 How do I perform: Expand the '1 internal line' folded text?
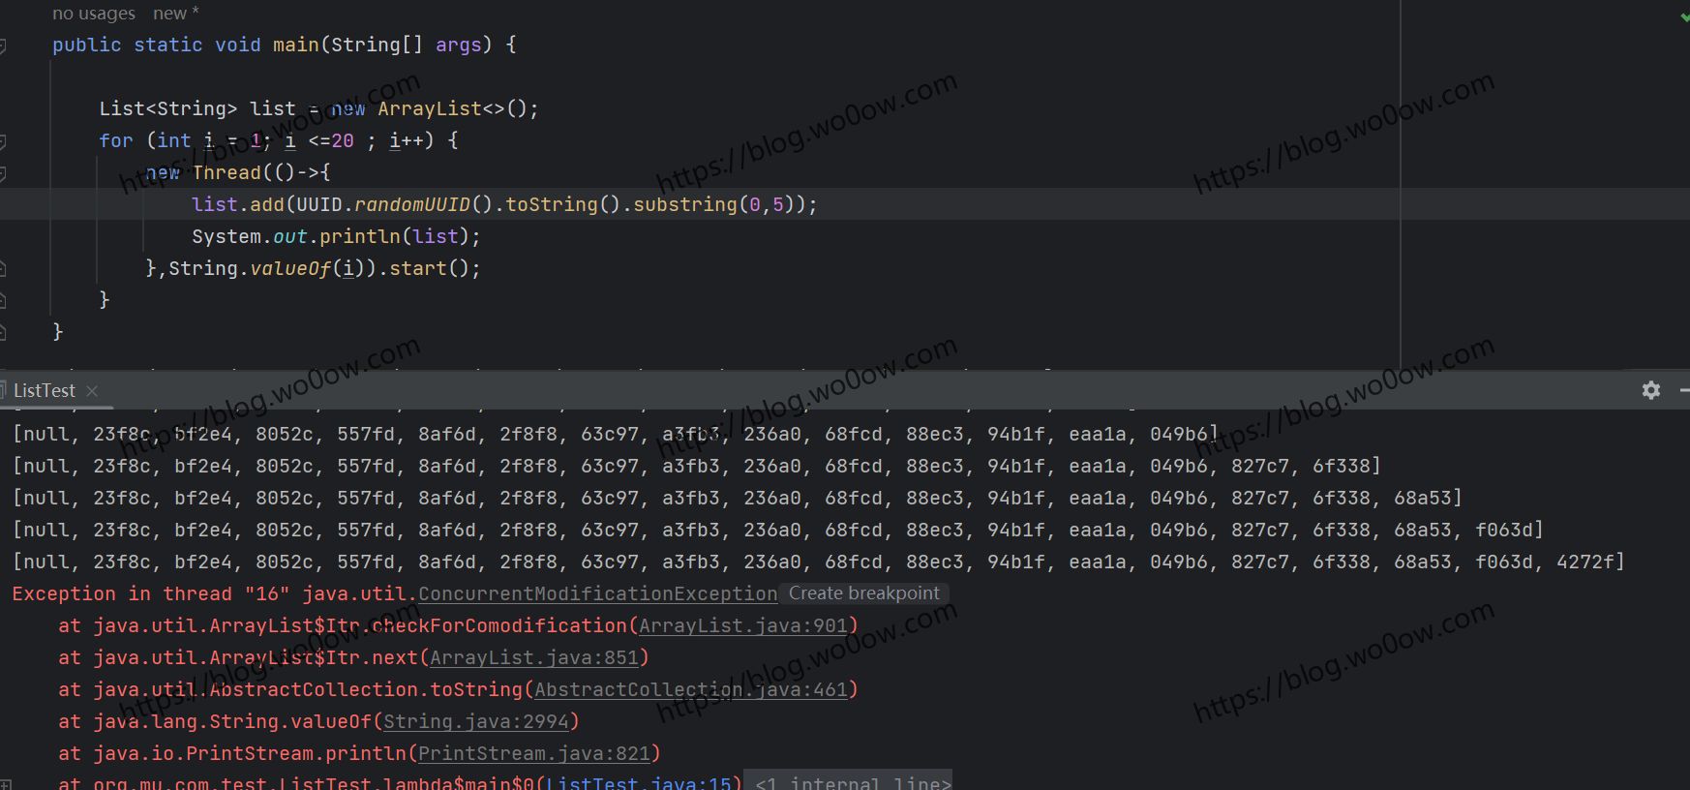852,783
